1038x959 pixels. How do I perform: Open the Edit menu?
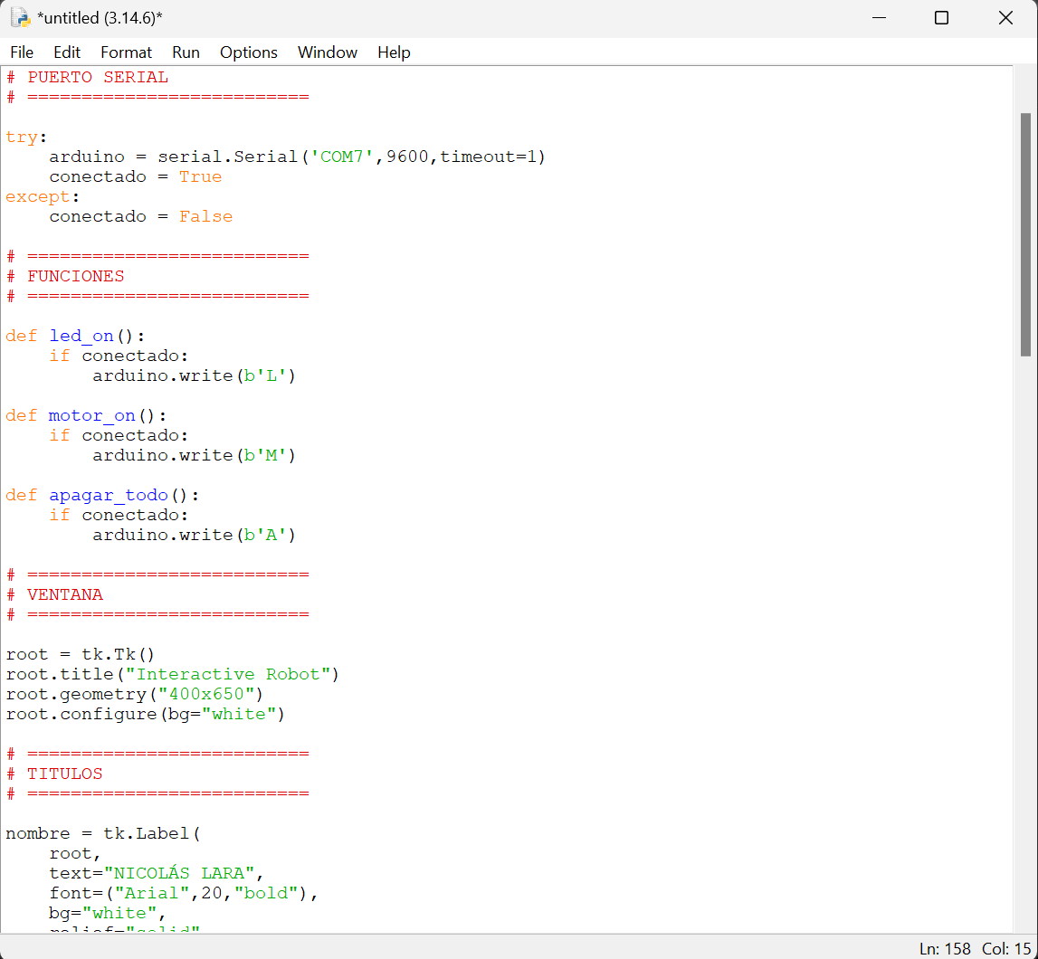(x=67, y=52)
